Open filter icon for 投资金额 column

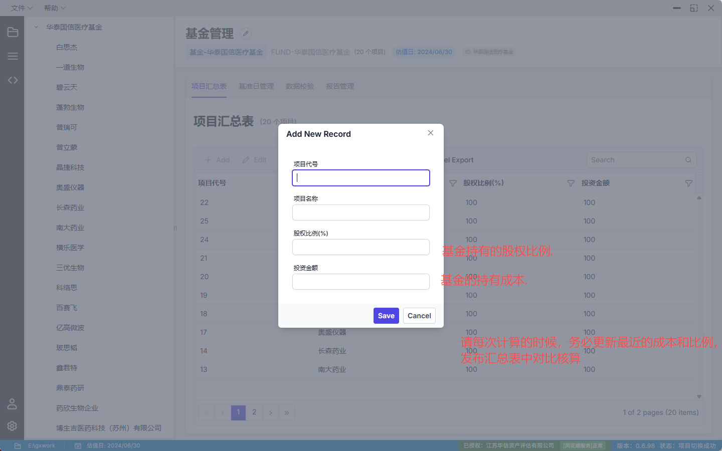tap(689, 183)
